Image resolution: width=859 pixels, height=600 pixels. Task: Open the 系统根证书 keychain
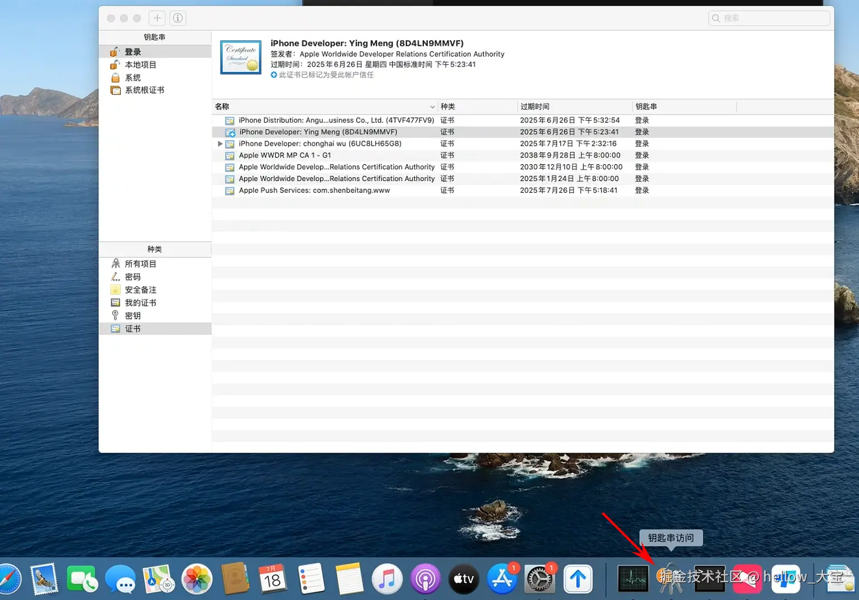coord(144,90)
